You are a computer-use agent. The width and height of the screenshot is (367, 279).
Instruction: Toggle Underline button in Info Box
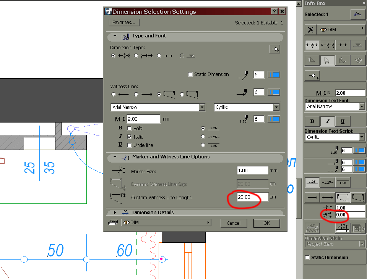[343, 121]
